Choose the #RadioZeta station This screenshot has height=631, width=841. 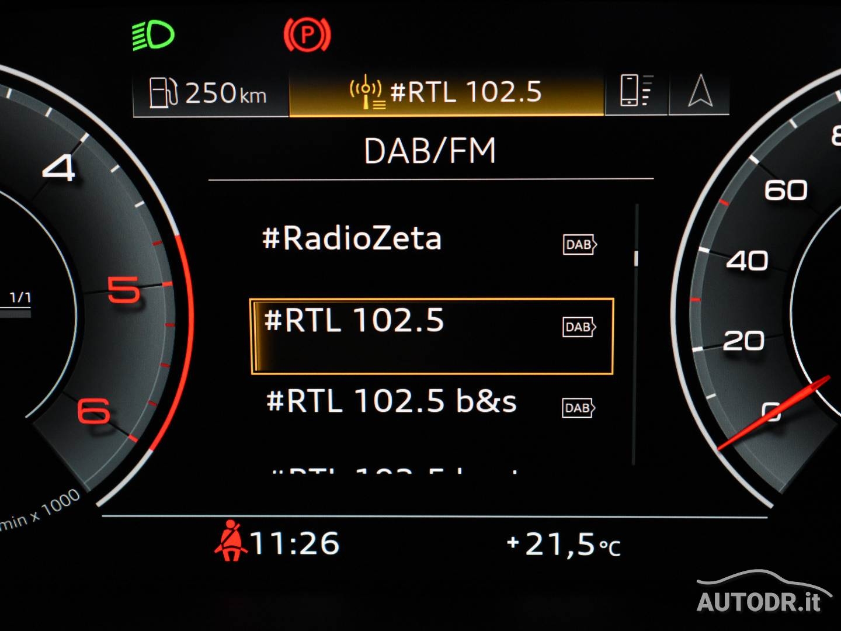point(352,238)
